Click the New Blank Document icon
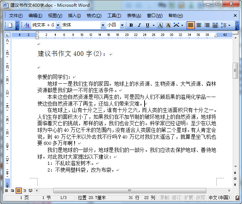 pyautogui.click(x=10, y=25)
